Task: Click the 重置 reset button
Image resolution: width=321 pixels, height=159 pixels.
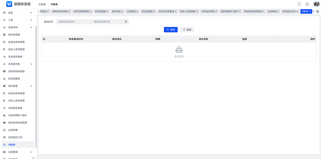Action: [x=187, y=29]
